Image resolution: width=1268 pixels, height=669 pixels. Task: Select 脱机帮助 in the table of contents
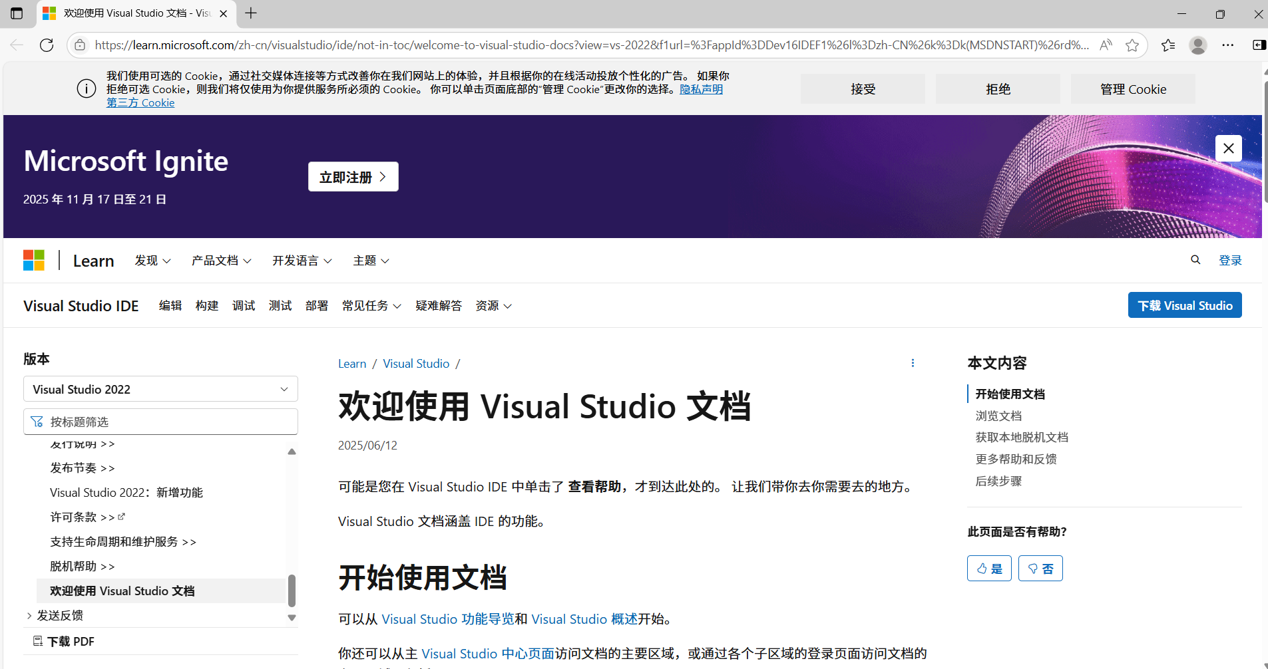[x=82, y=567]
